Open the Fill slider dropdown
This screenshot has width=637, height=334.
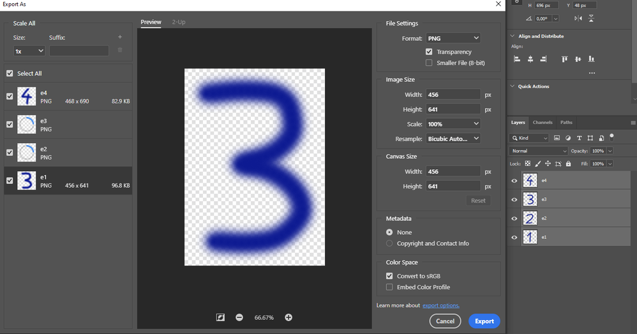click(x=610, y=163)
